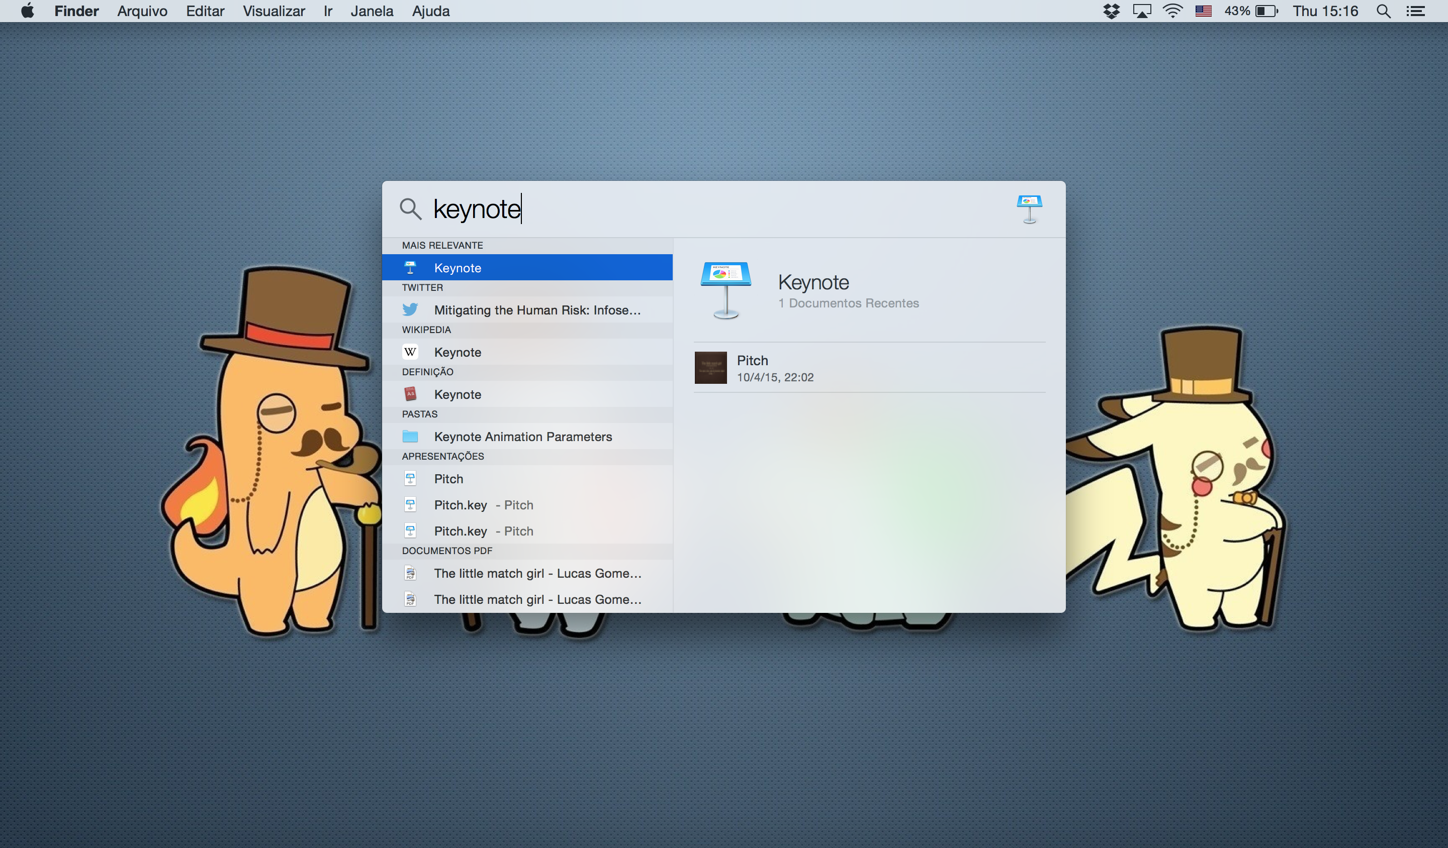Click the MAIS RELEVANTE section header

pyautogui.click(x=442, y=245)
